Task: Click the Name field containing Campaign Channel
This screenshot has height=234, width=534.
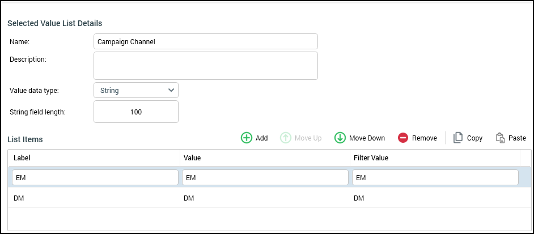Action: point(205,41)
